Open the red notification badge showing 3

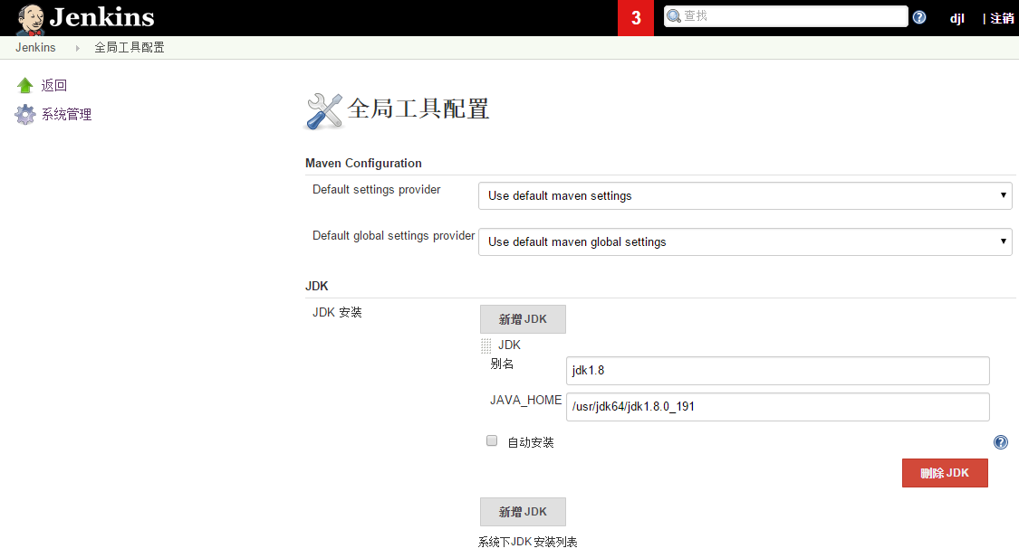coord(636,17)
